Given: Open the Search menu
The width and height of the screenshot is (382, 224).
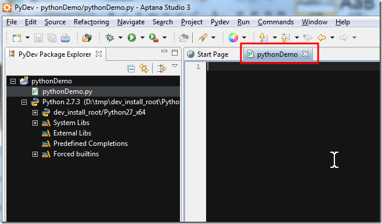Looking at the screenshot, I should click(x=163, y=22).
